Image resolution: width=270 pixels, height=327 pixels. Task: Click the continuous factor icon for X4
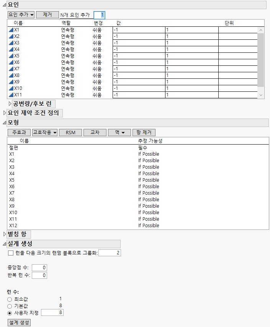[x=11, y=49]
